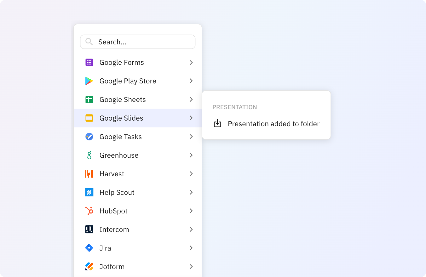Click the Greenhouse logo icon

[89, 155]
